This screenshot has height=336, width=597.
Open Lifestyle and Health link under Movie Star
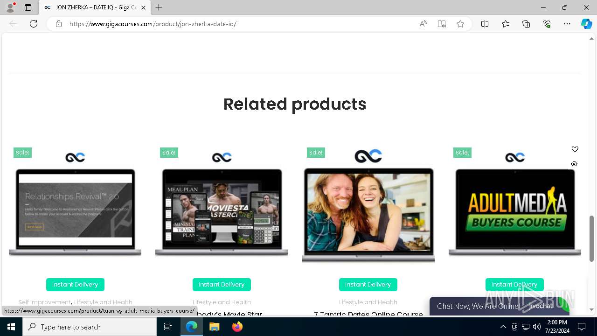[x=222, y=302]
